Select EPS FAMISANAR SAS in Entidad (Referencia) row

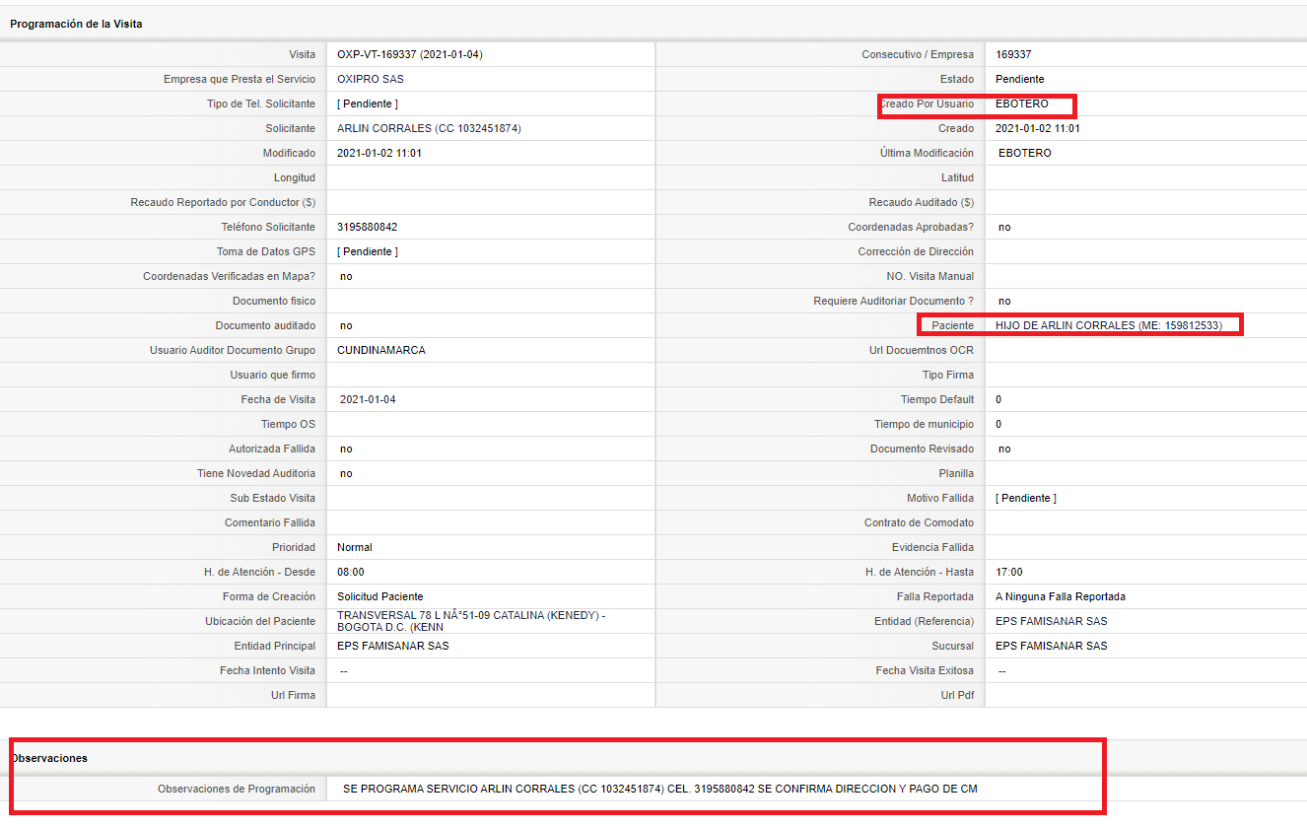(x=1052, y=621)
